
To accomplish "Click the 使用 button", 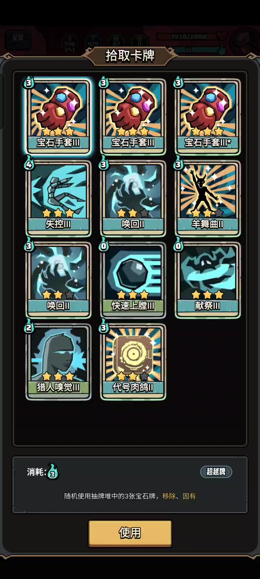I will pos(130,533).
